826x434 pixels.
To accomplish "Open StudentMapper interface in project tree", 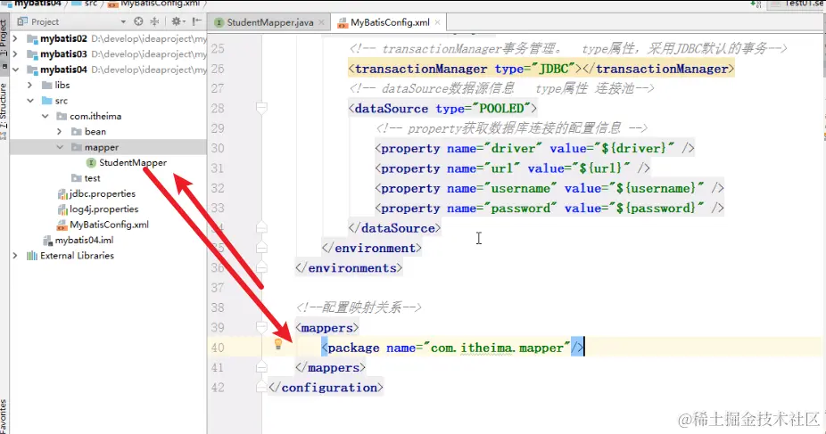I will pos(133,162).
